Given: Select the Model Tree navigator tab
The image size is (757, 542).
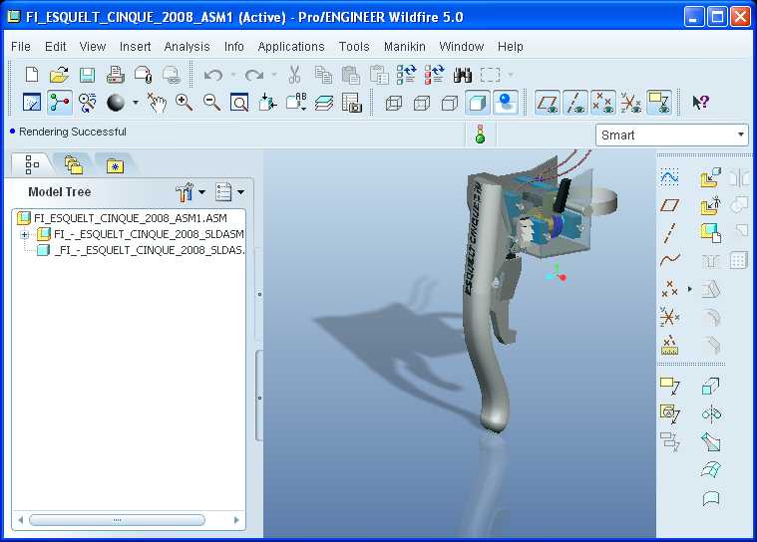Looking at the screenshot, I should (x=32, y=165).
